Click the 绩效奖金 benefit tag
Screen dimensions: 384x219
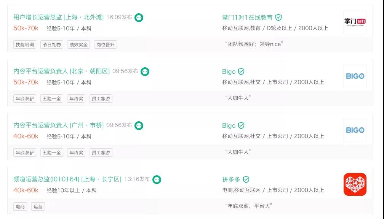78,45
